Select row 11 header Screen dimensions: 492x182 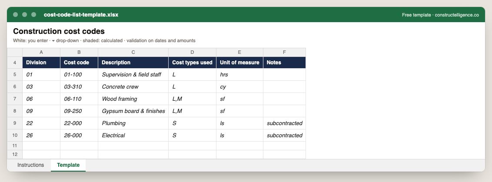[15, 146]
